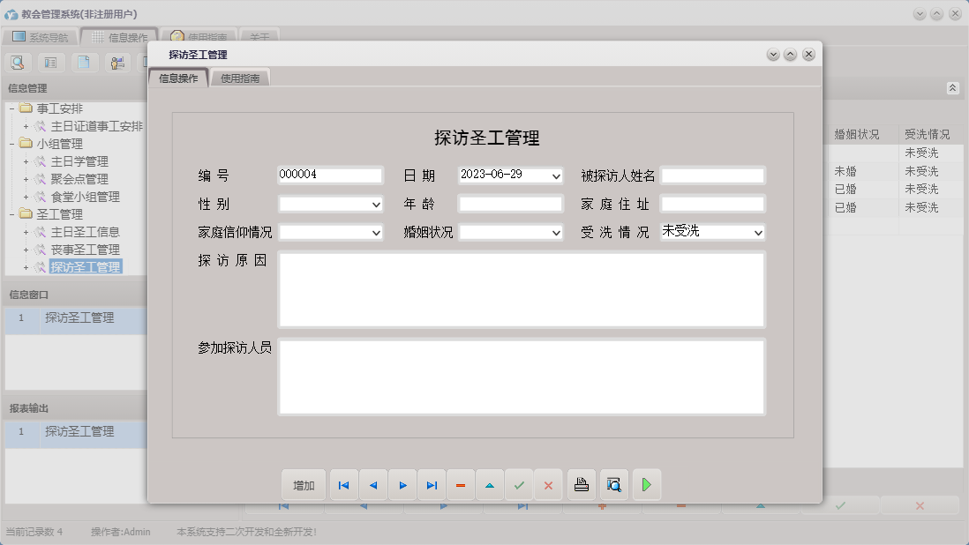Screen dimensions: 969x545
Task: Delete the current record using the red minus
Action: click(x=460, y=484)
